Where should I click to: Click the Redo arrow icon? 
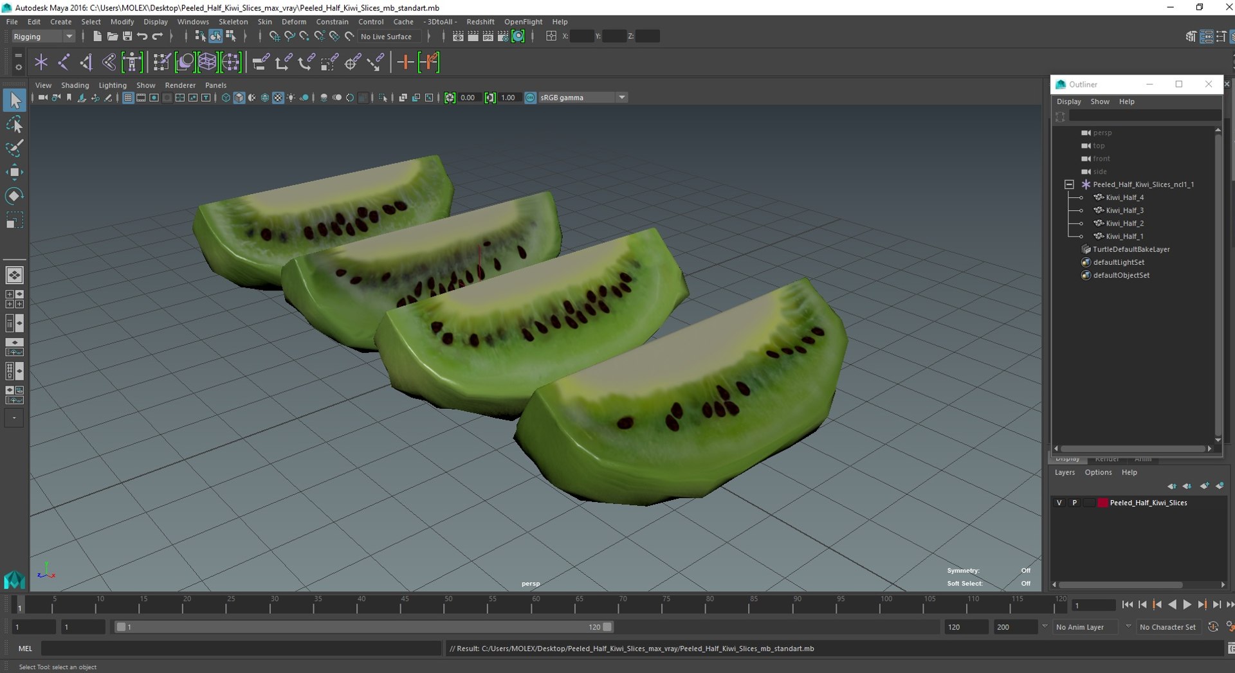tap(157, 36)
